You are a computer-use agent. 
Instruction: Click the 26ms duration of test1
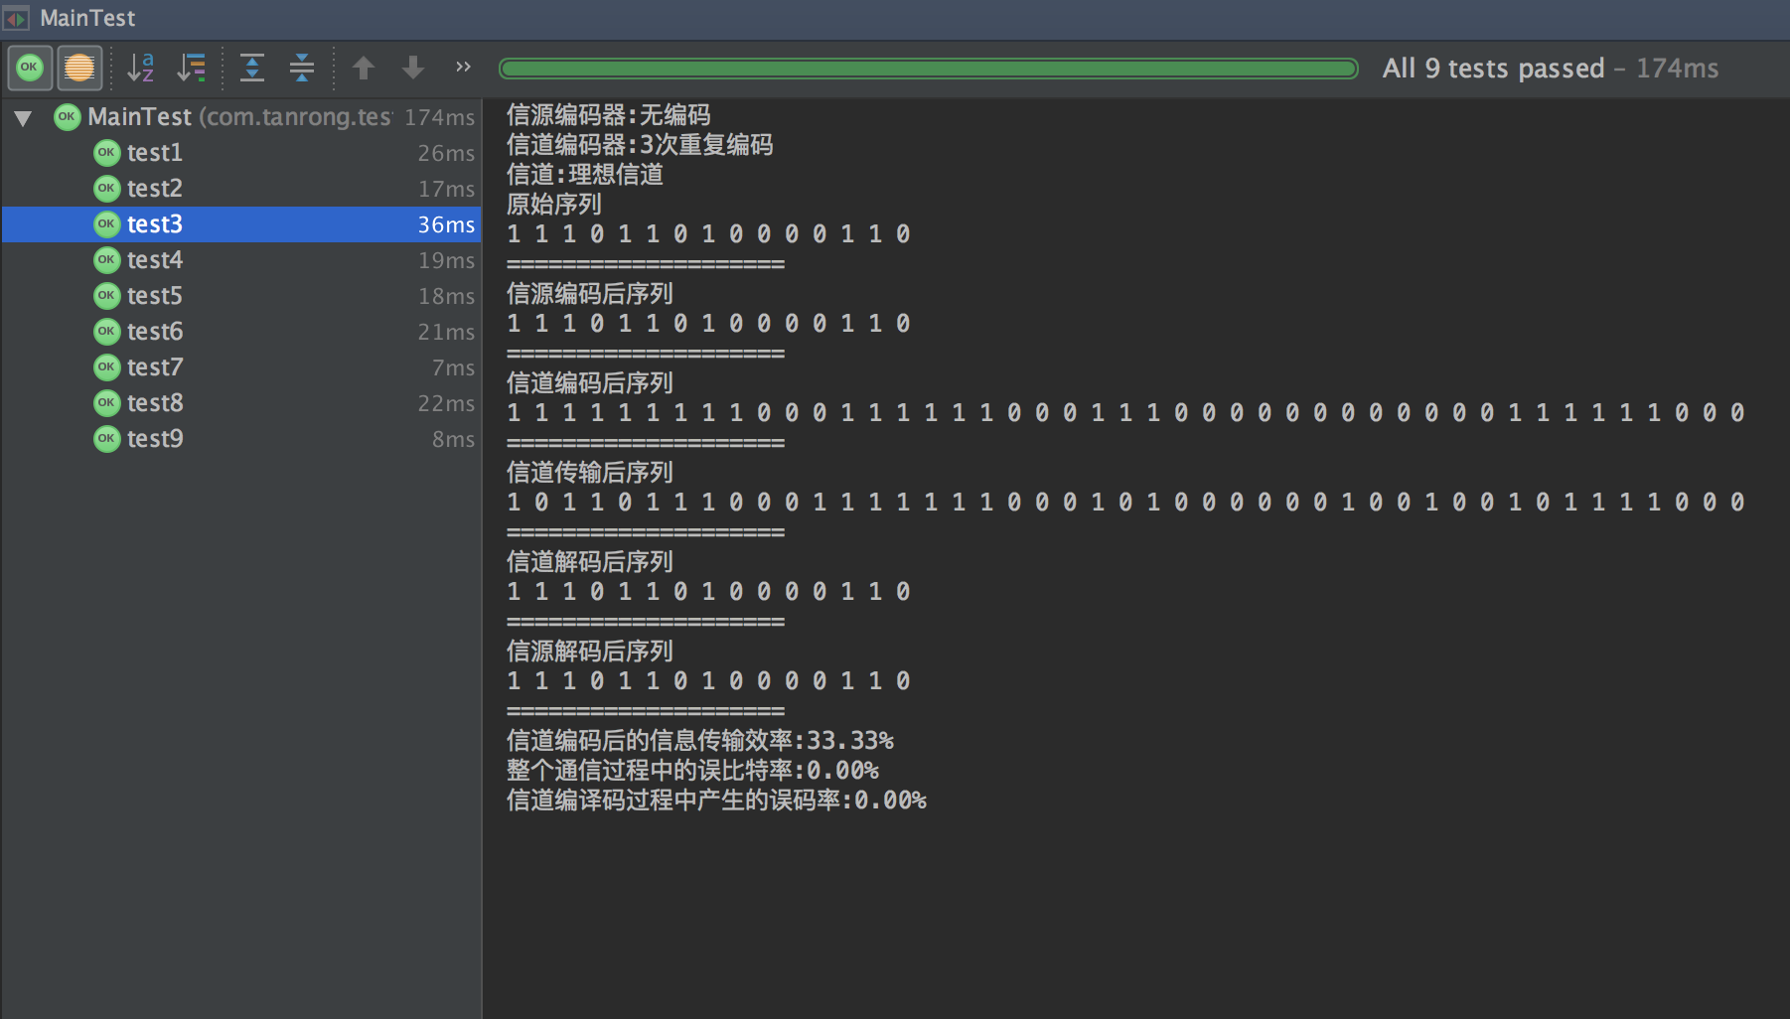tap(446, 153)
